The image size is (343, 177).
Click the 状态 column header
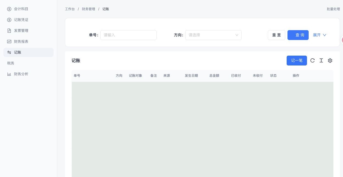(x=273, y=76)
